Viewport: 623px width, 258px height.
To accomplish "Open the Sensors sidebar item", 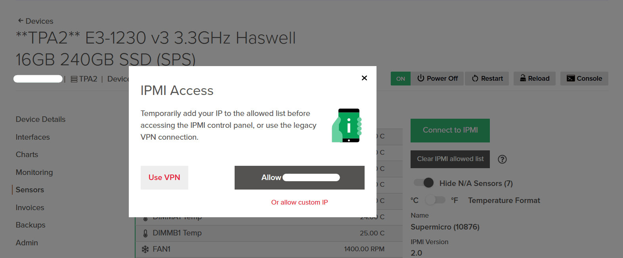I will (x=30, y=190).
